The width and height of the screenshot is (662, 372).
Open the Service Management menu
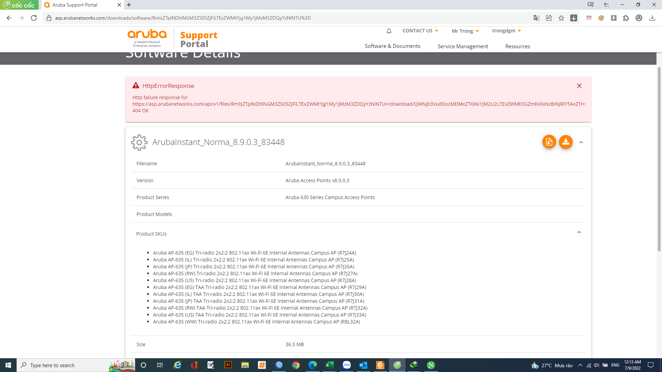(463, 46)
